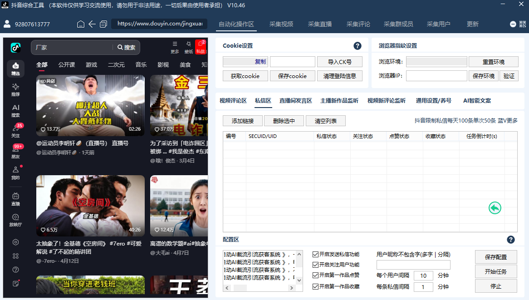
Task: Select the 直播间发言区 sub-tab
Action: [x=295, y=101]
